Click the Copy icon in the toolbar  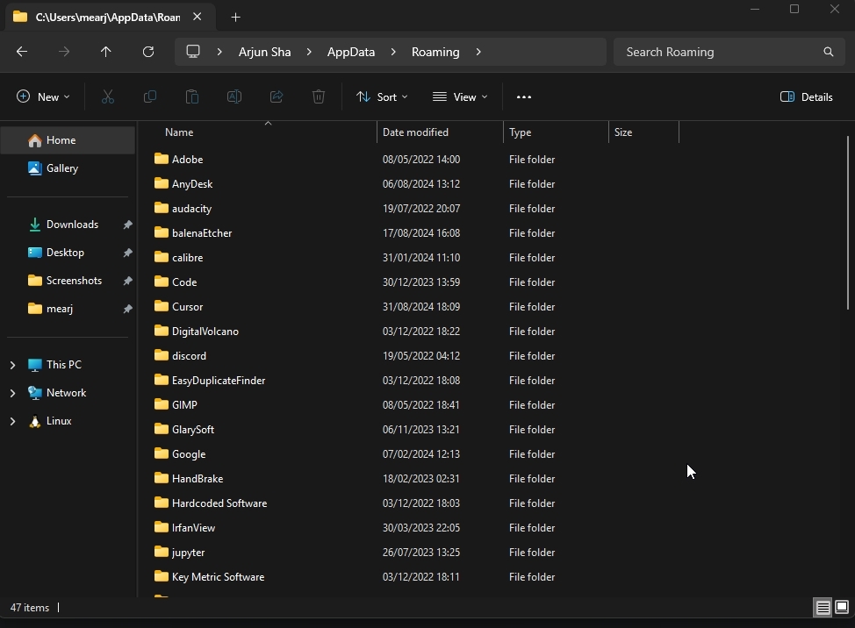(149, 96)
